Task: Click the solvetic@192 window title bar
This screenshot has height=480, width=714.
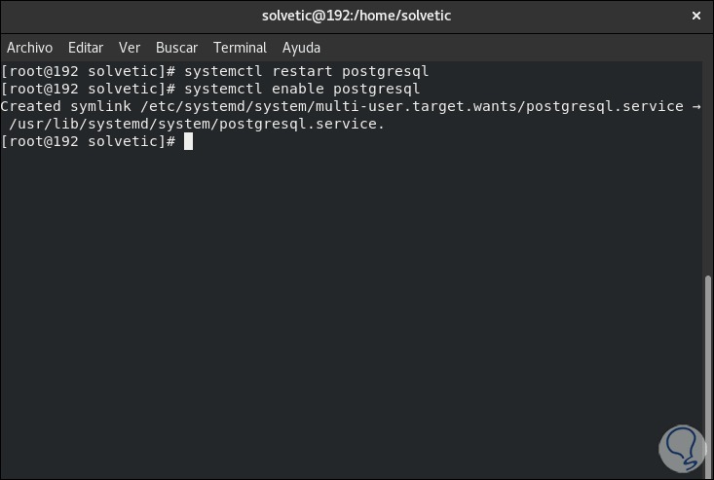Action: [357, 16]
